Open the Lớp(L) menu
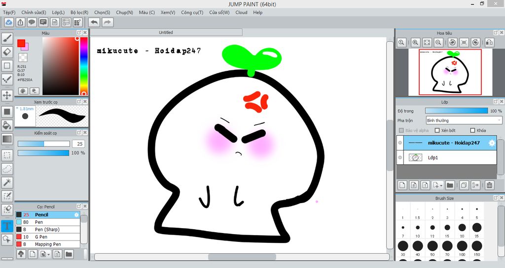 click(58, 12)
